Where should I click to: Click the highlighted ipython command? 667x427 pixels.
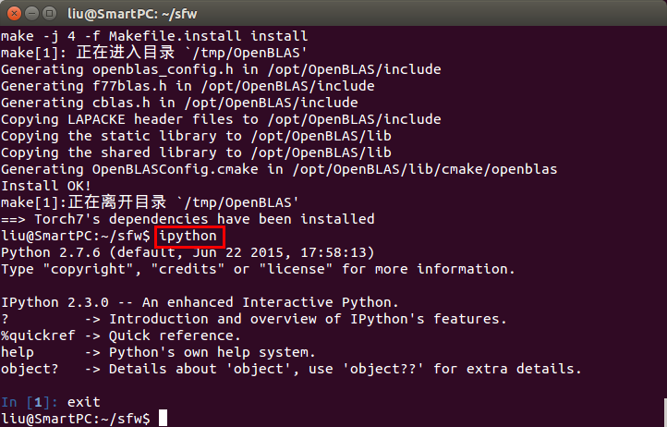tap(189, 237)
